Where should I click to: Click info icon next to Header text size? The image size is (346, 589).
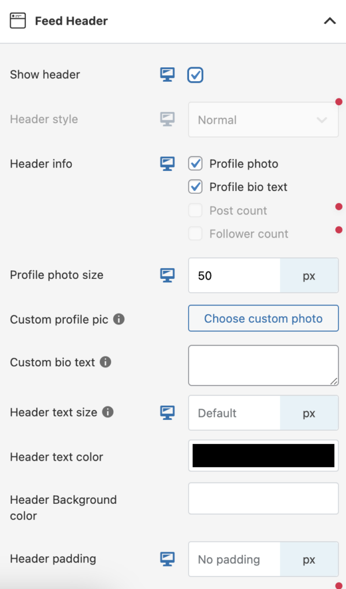tap(107, 412)
